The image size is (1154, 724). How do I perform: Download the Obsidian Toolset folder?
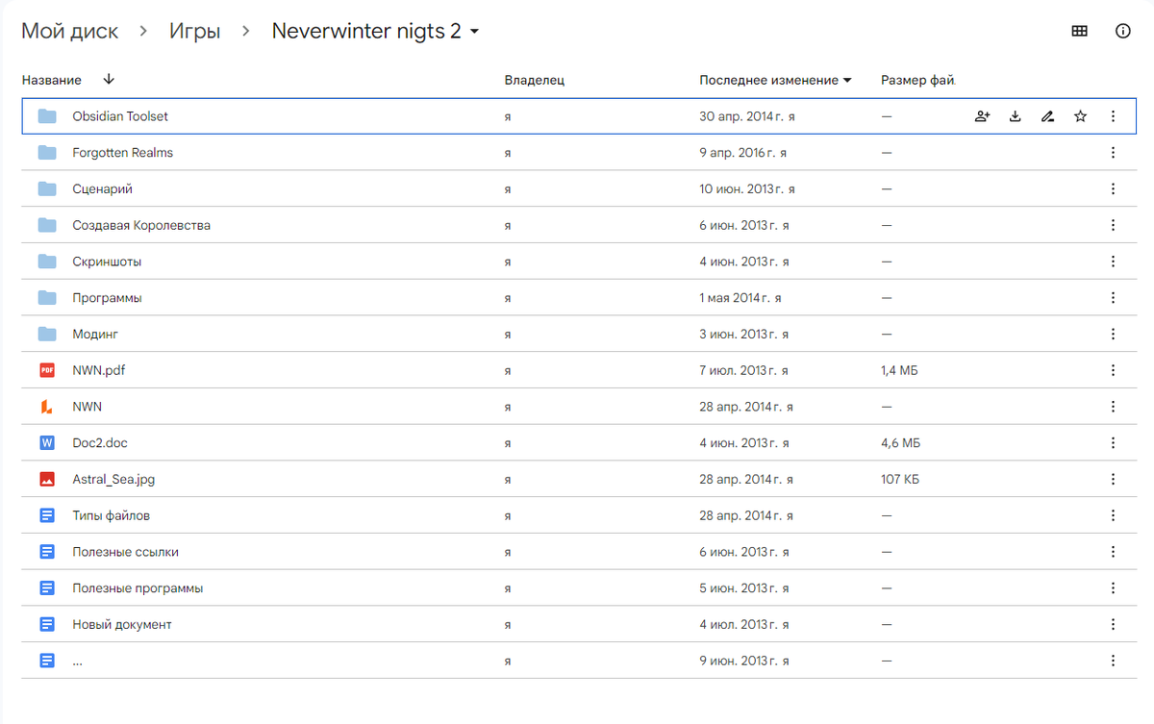point(1015,116)
